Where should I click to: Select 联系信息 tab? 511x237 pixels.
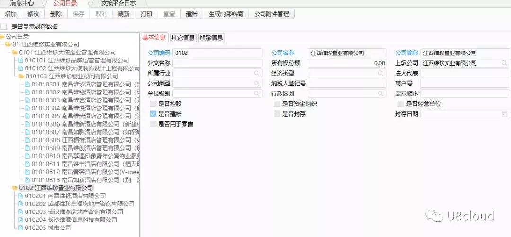[211, 38]
